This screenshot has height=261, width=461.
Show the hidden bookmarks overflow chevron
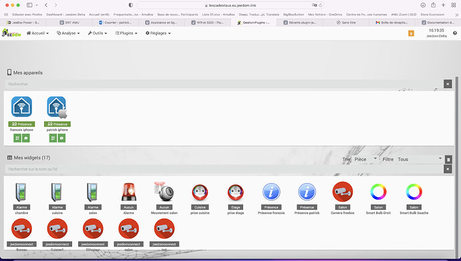pyautogui.click(x=456, y=15)
